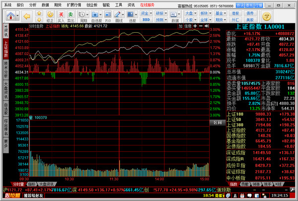Expand the 画线 drawing dropdown arrow

pos(123,14)
